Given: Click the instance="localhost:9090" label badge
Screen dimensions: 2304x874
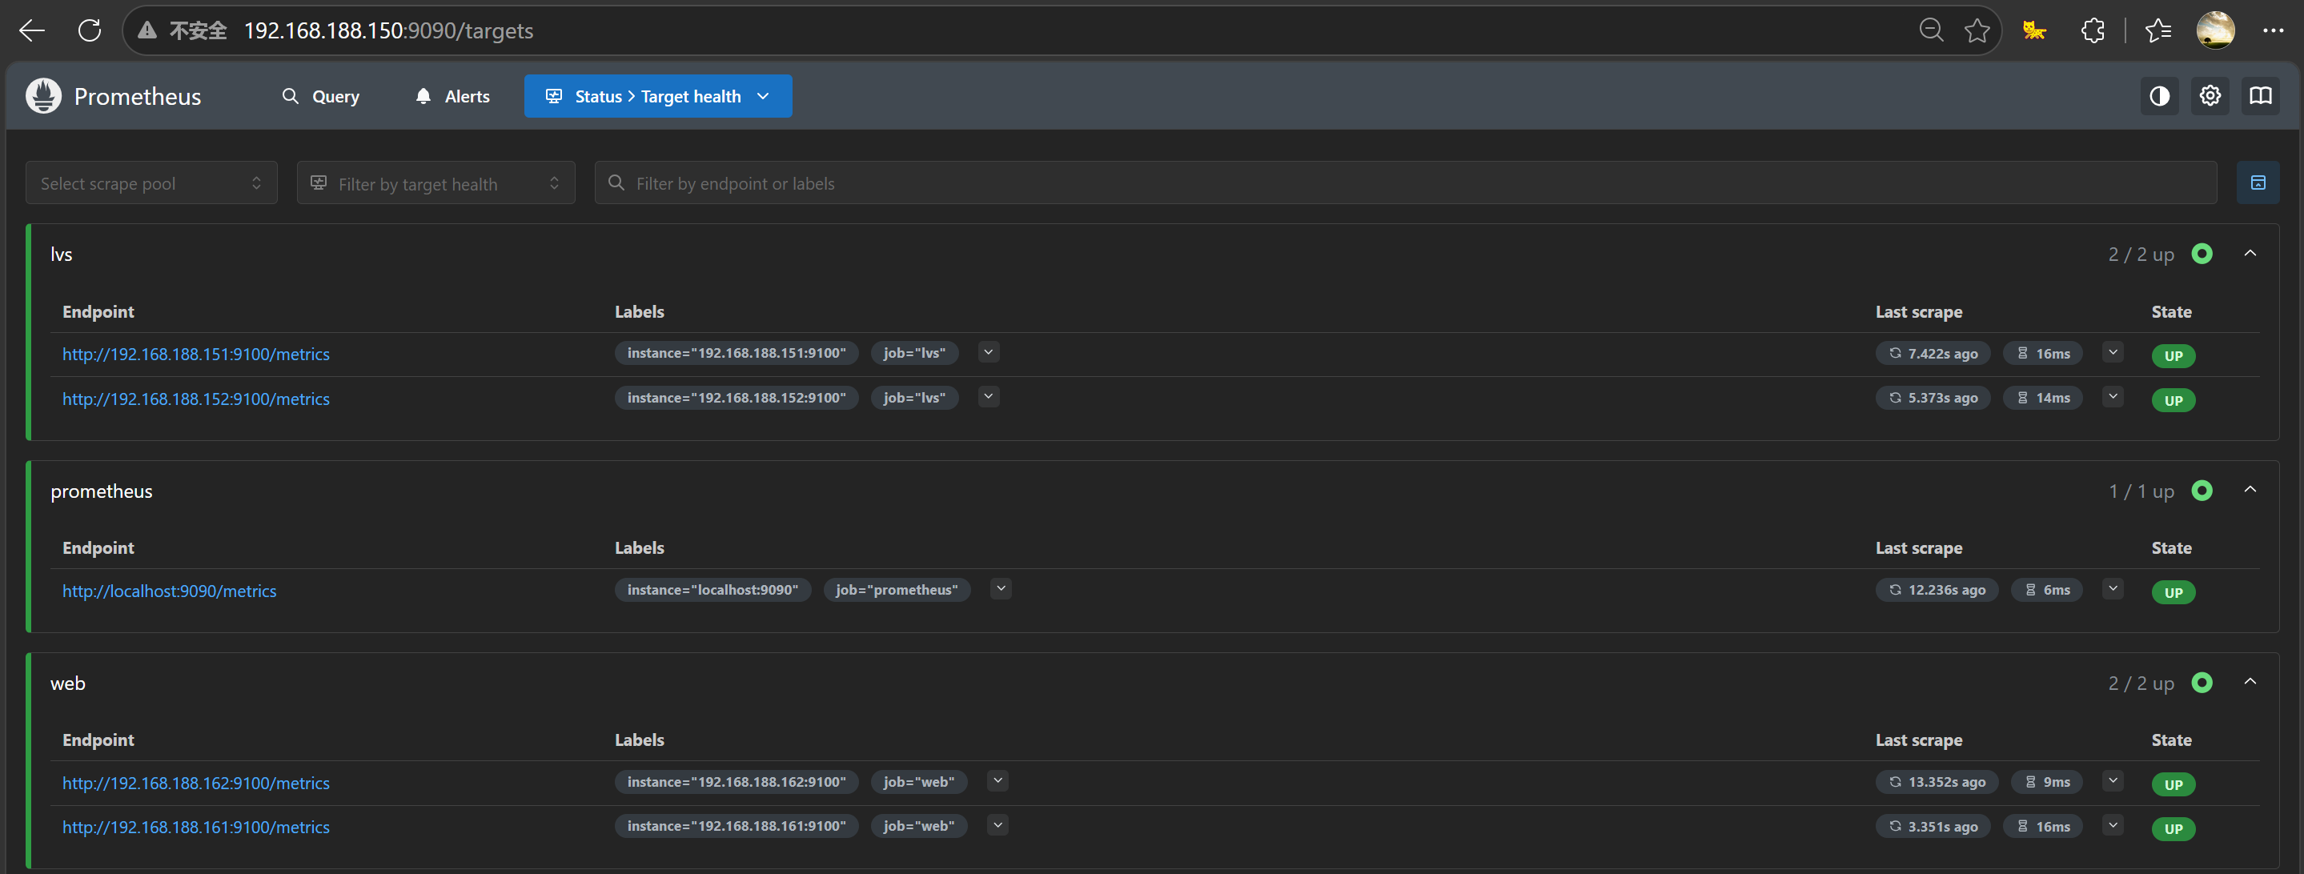Looking at the screenshot, I should (712, 591).
